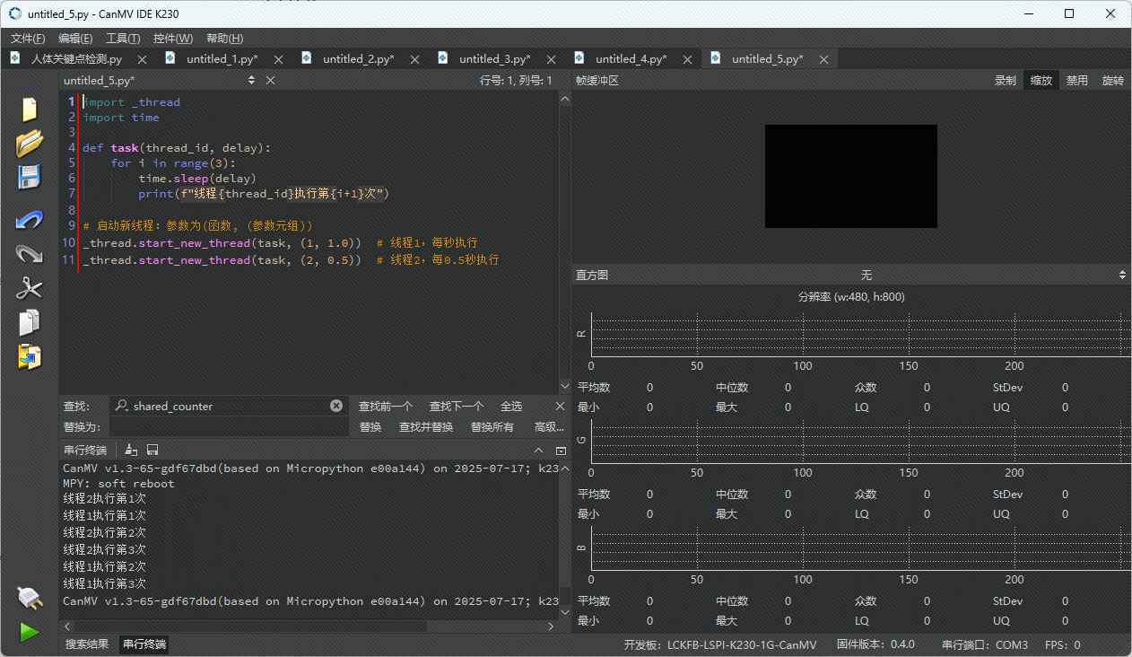The image size is (1132, 657).
Task: Close the untitled_5.py tab
Action: (x=823, y=59)
